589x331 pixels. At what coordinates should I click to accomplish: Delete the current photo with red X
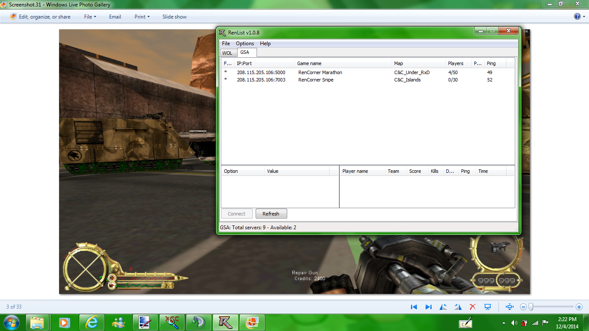pos(473,307)
